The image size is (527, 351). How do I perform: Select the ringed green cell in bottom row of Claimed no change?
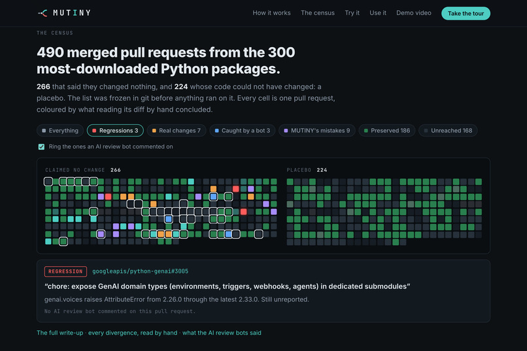click(63, 241)
